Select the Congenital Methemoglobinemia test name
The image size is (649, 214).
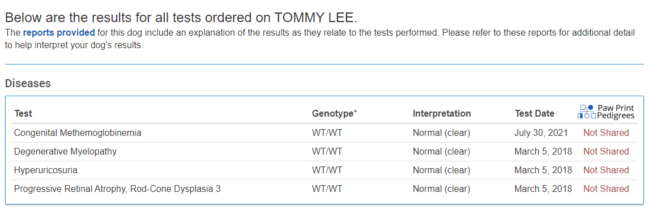click(78, 133)
